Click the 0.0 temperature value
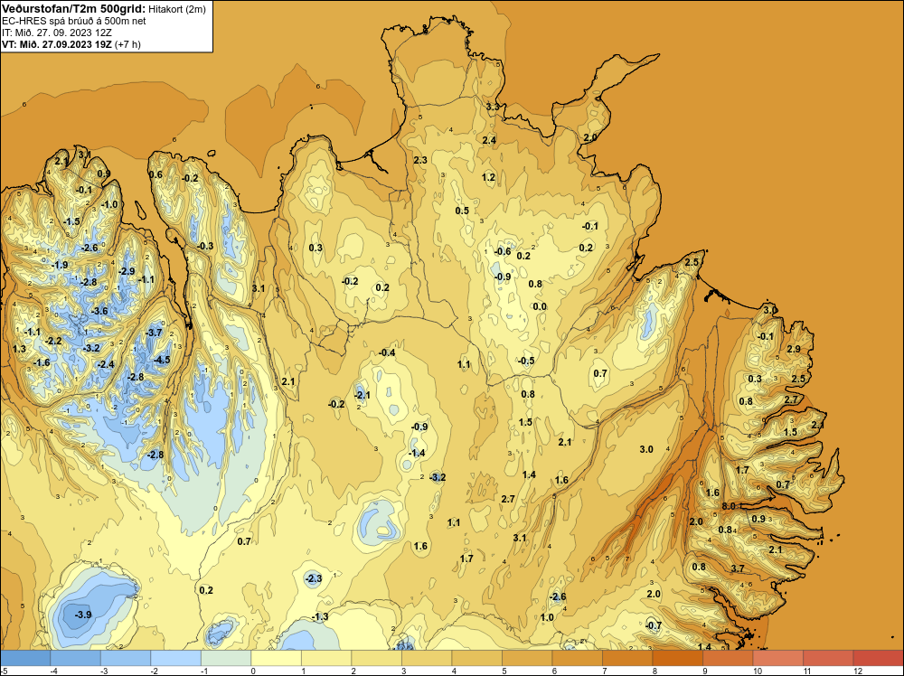This screenshot has width=904, height=676. [540, 306]
